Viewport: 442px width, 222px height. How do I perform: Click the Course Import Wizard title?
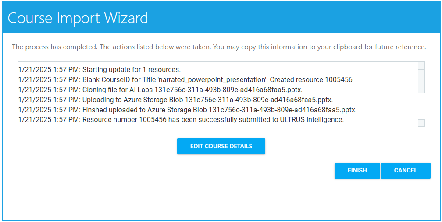(78, 18)
